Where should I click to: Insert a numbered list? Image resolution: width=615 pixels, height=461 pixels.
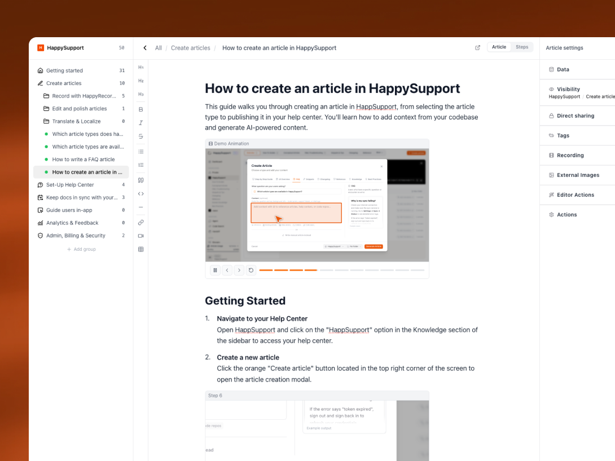pyautogui.click(x=141, y=165)
